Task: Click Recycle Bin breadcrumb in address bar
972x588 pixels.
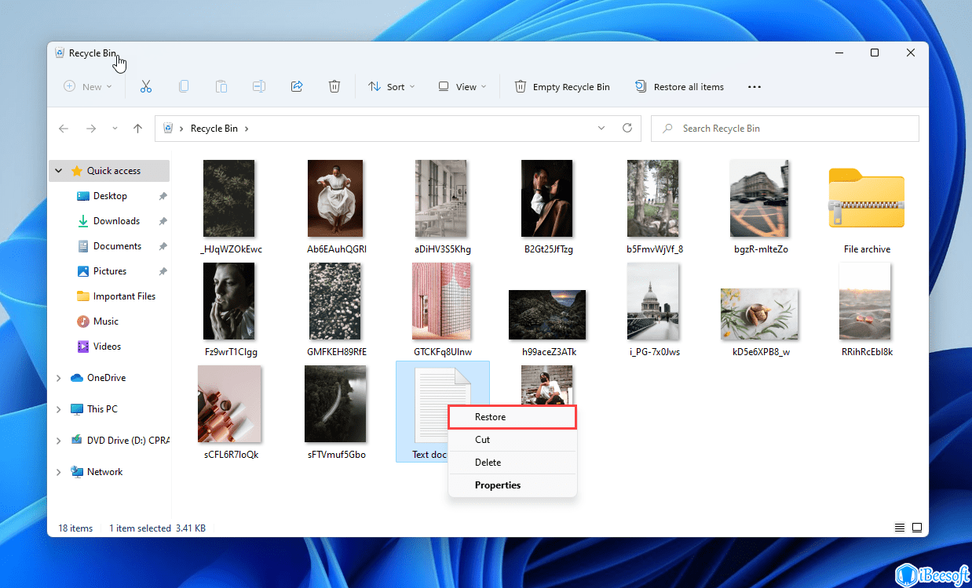Action: point(214,129)
